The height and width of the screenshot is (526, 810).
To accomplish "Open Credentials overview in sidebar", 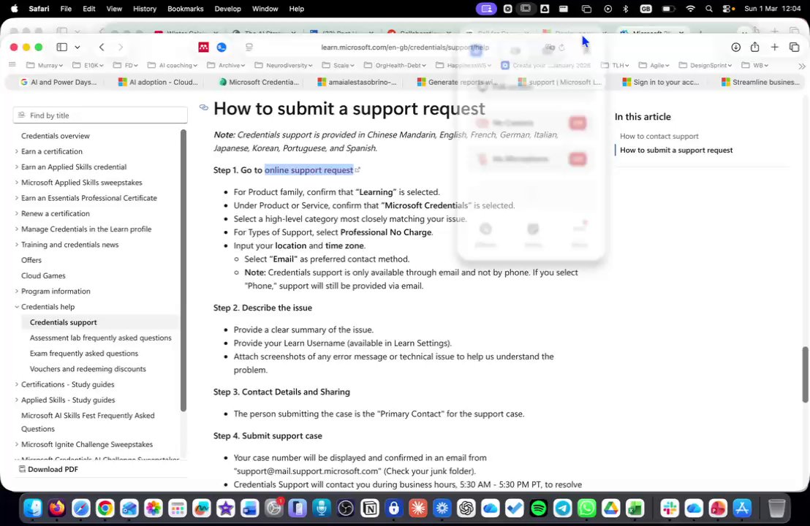I will click(x=56, y=136).
